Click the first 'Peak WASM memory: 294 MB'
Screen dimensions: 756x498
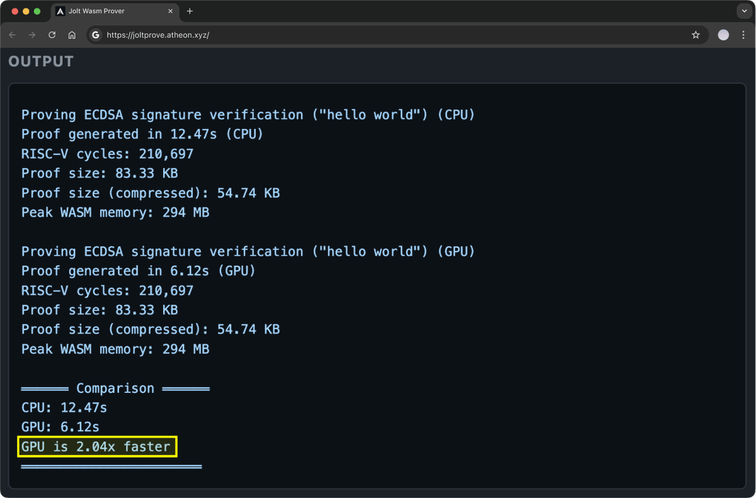pos(115,212)
